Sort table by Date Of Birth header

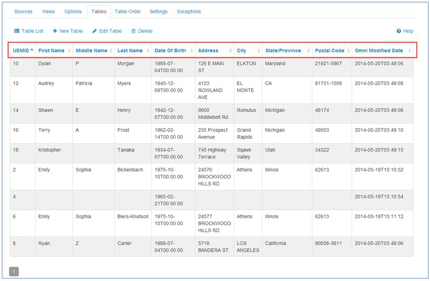170,51
